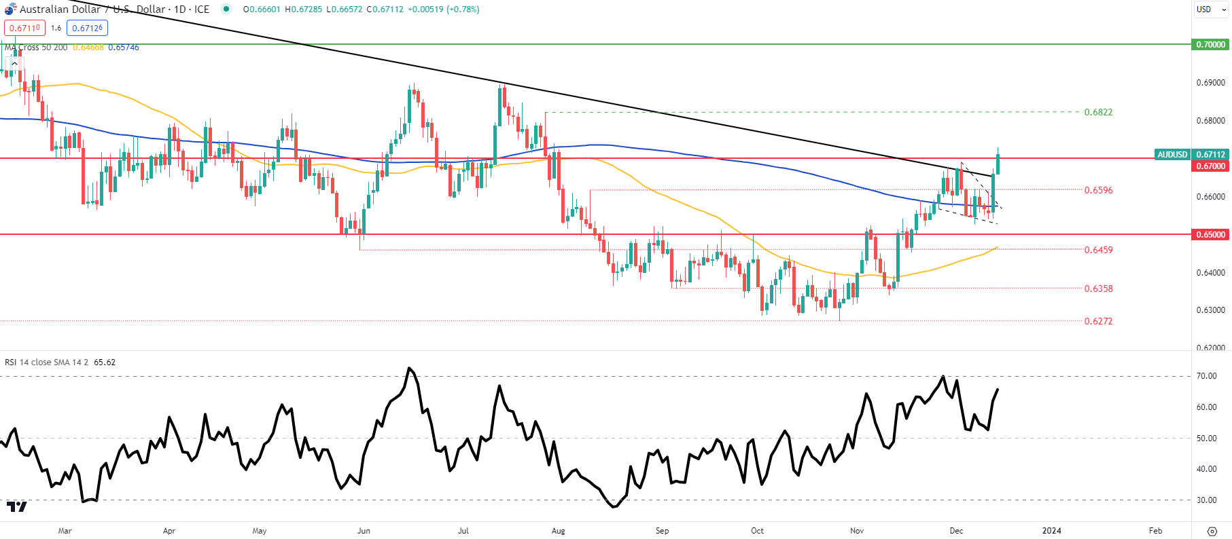The image size is (1232, 539).
Task: Click the red sell price 0.67110 button
Action: 24,28
